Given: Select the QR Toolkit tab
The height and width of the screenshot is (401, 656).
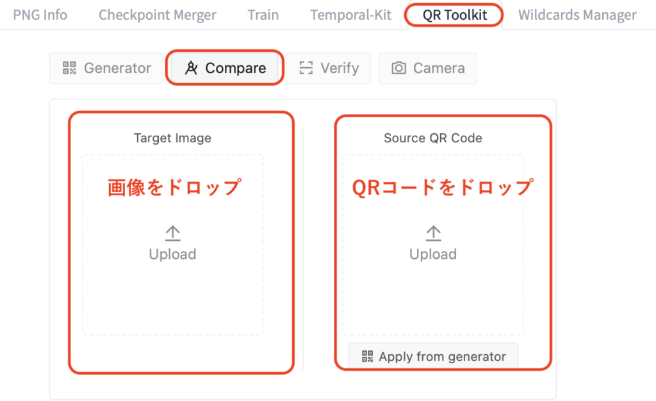Looking at the screenshot, I should 455,15.
